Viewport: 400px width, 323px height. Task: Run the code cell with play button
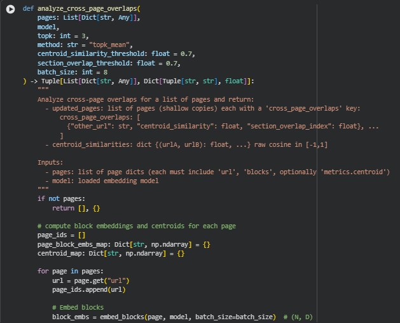point(10,10)
